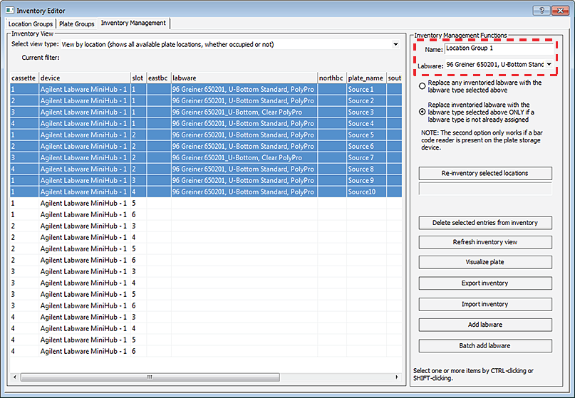Select the Inventory Management tab
The width and height of the screenshot is (575, 398).
coord(133,23)
